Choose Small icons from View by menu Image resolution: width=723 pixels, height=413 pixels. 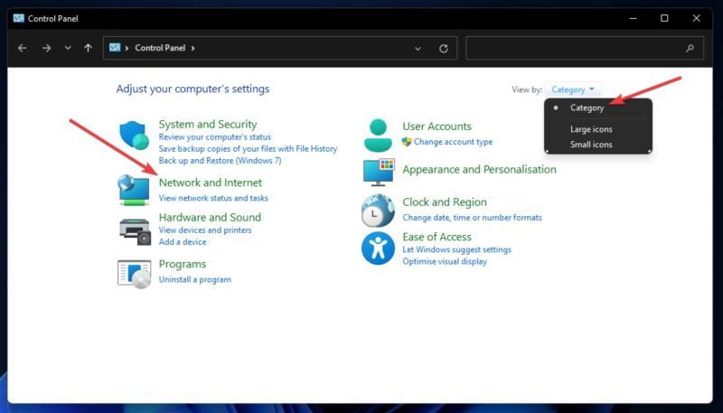[x=591, y=145]
